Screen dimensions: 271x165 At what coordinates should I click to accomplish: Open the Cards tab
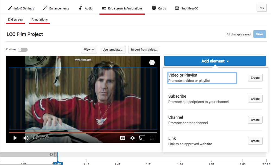coord(159,8)
